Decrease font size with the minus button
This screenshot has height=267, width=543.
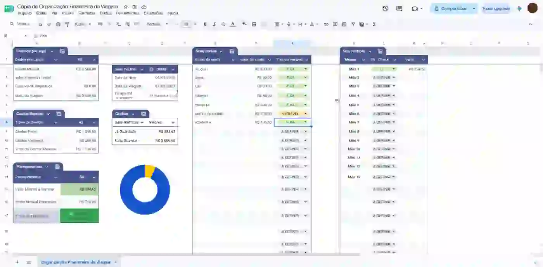click(177, 24)
